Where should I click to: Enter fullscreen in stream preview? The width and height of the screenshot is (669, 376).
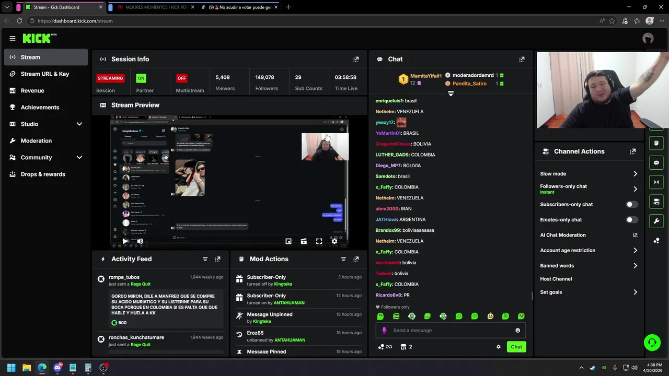[319, 241]
